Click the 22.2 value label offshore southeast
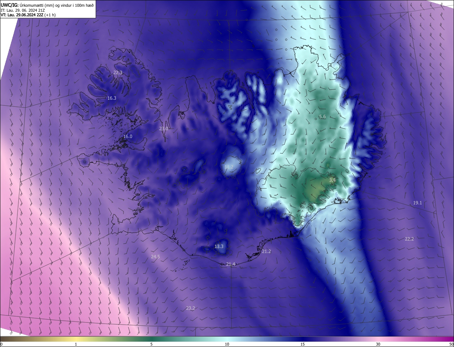Image resolution: width=454 pixels, height=347 pixels. 409,239
